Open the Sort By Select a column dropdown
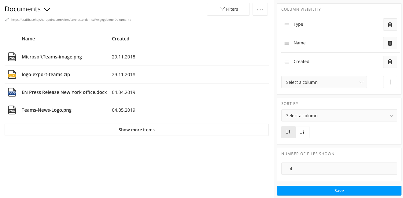This screenshot has width=403, height=198. [339, 115]
